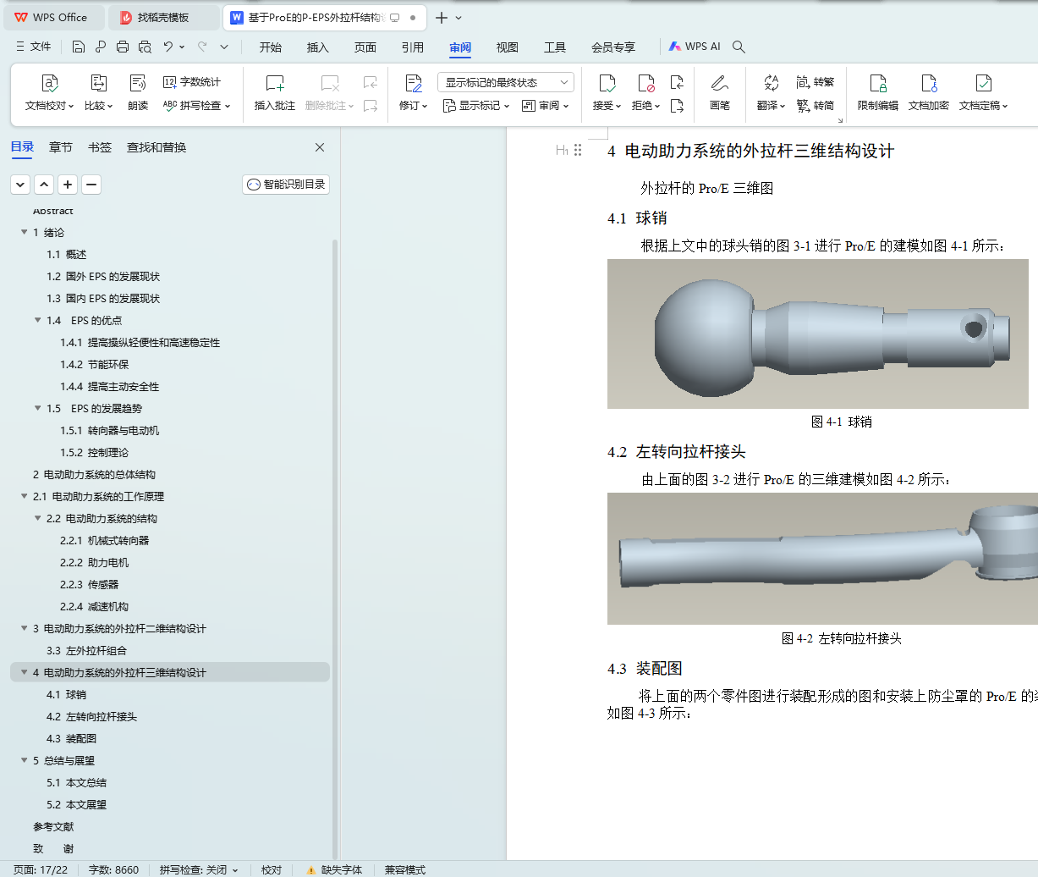This screenshot has height=877, width=1038.
Task: Click the 文档定稿 finalize document icon
Action: coord(983,83)
